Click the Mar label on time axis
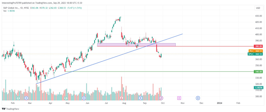Viewport: 266px width, 112px height. [x=30, y=103]
